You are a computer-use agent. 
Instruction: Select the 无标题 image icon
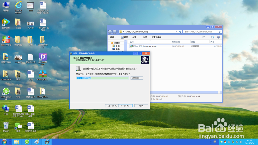(x=30, y=25)
